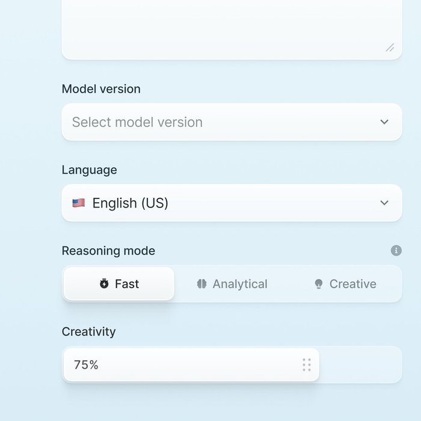Open the Select model version dropdown
Image resolution: width=421 pixels, height=421 pixels.
pyautogui.click(x=232, y=122)
